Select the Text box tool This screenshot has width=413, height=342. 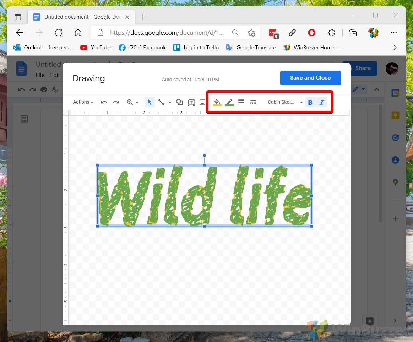(191, 102)
